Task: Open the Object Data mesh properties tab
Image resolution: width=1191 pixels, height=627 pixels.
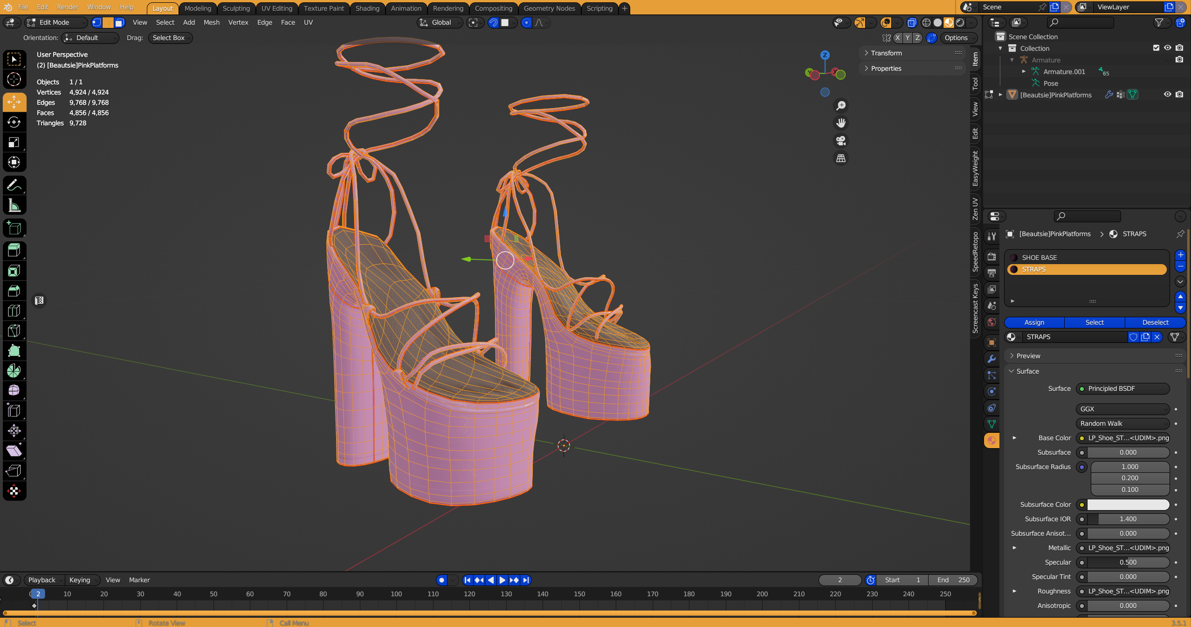Action: pos(991,424)
